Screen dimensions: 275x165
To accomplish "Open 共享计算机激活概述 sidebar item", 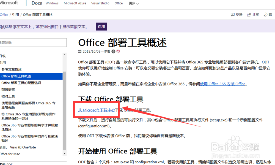I will pos(30,127).
